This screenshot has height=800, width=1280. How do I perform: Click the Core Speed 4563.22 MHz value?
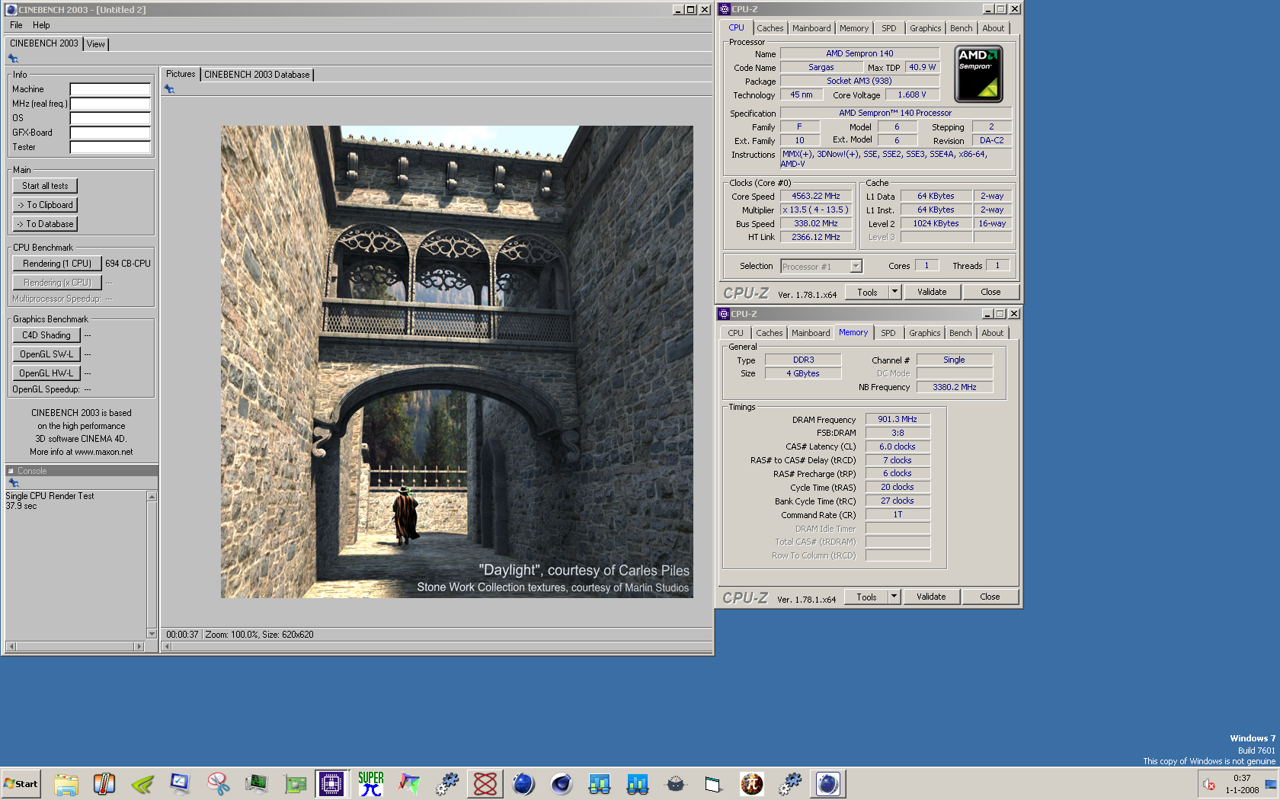[816, 197]
